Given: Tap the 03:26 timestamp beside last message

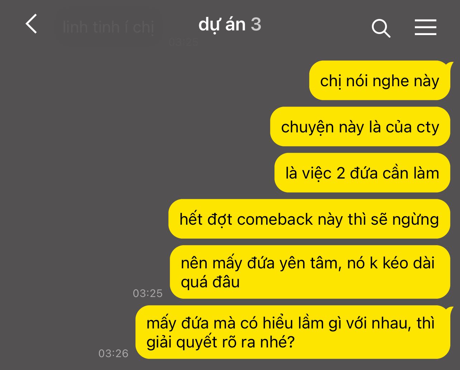Looking at the screenshot, I should pos(113,354).
